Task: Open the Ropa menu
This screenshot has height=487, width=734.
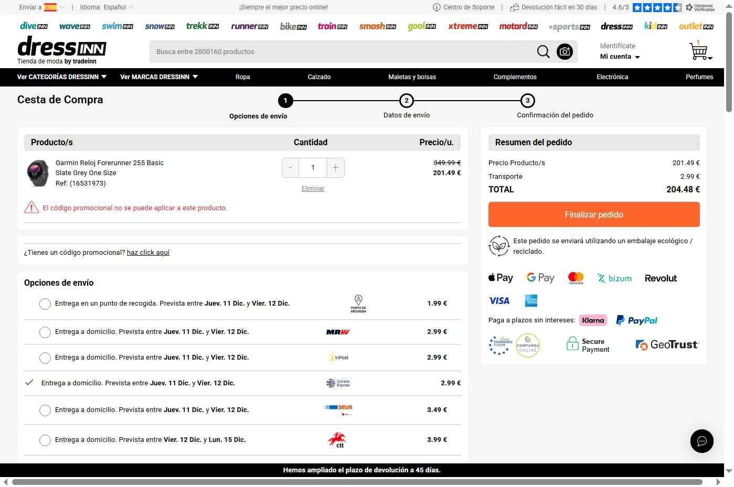Action: click(242, 77)
